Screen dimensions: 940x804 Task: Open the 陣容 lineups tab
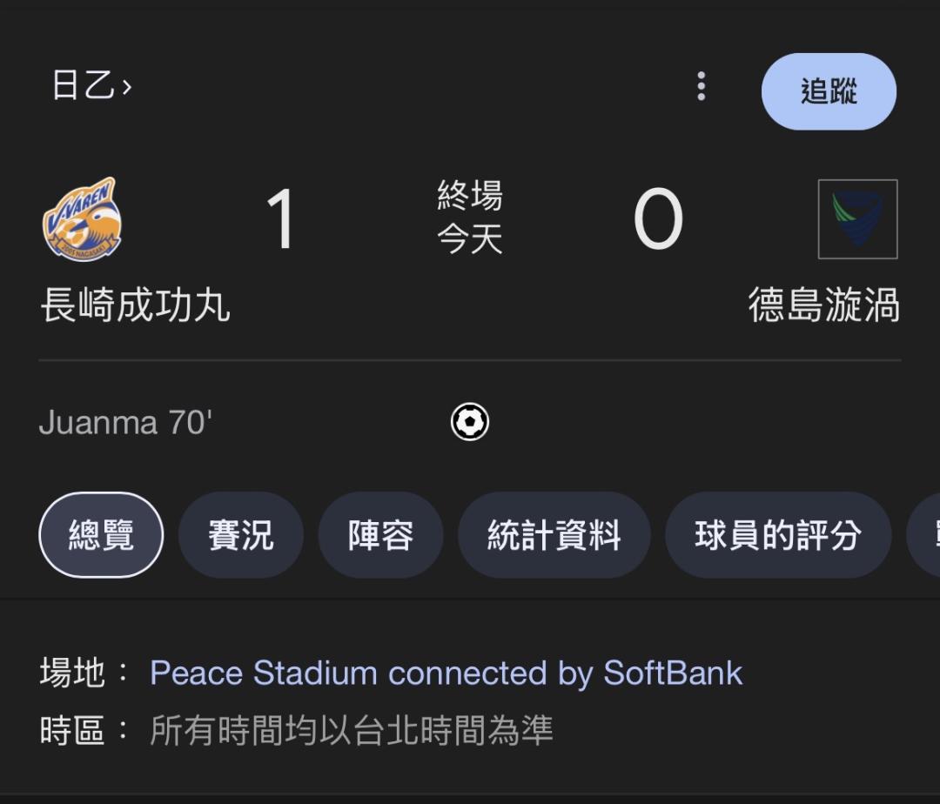380,535
